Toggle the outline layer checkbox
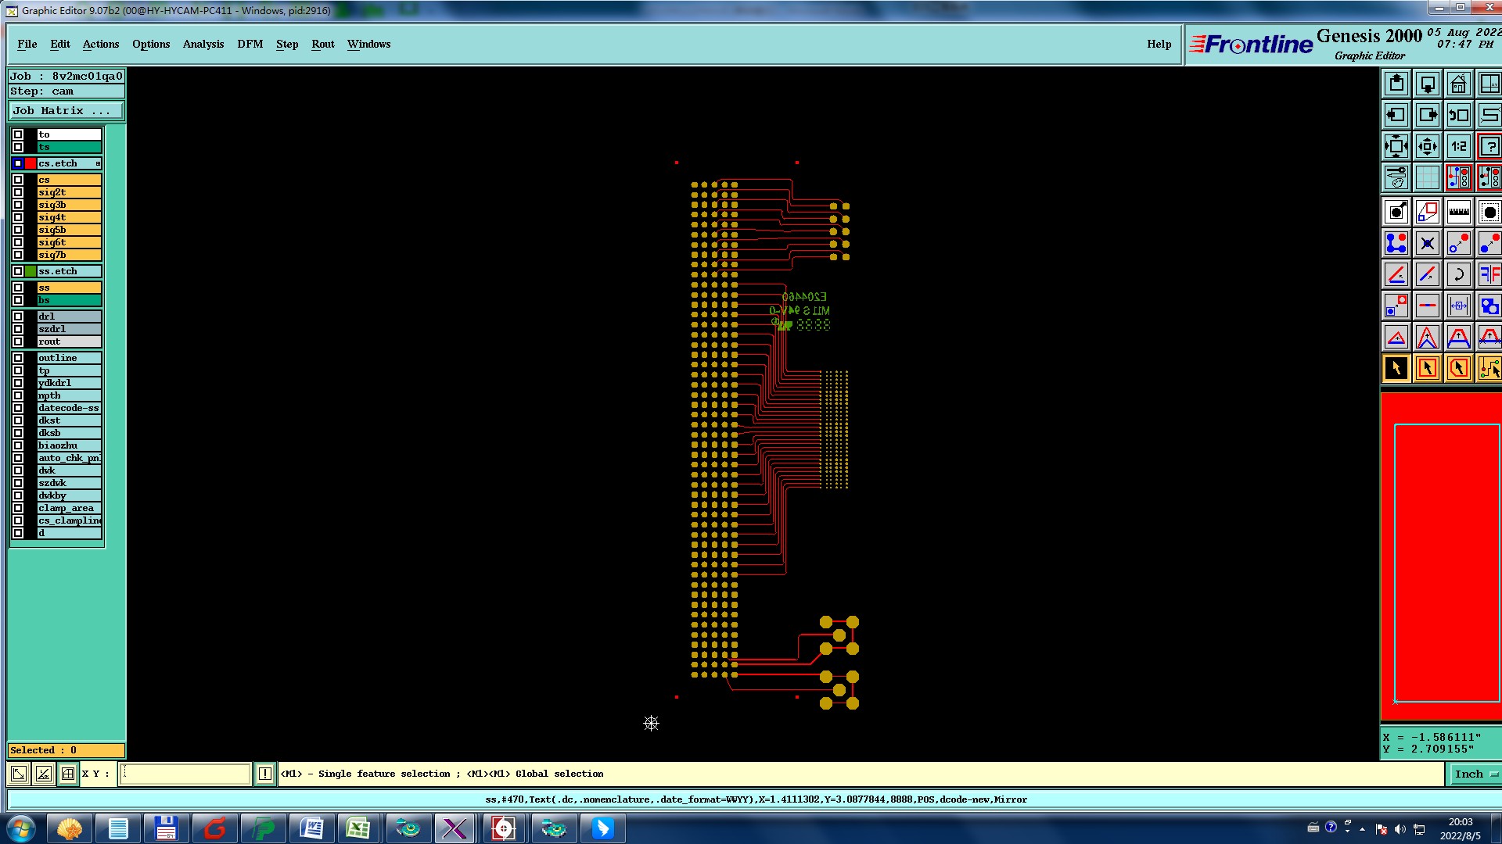 (18, 358)
